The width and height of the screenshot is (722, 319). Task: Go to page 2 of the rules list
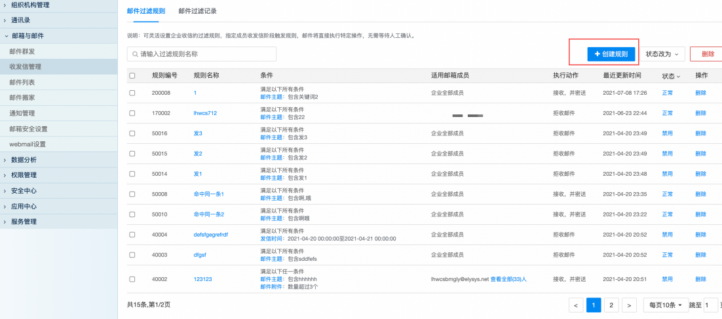pyautogui.click(x=611, y=305)
